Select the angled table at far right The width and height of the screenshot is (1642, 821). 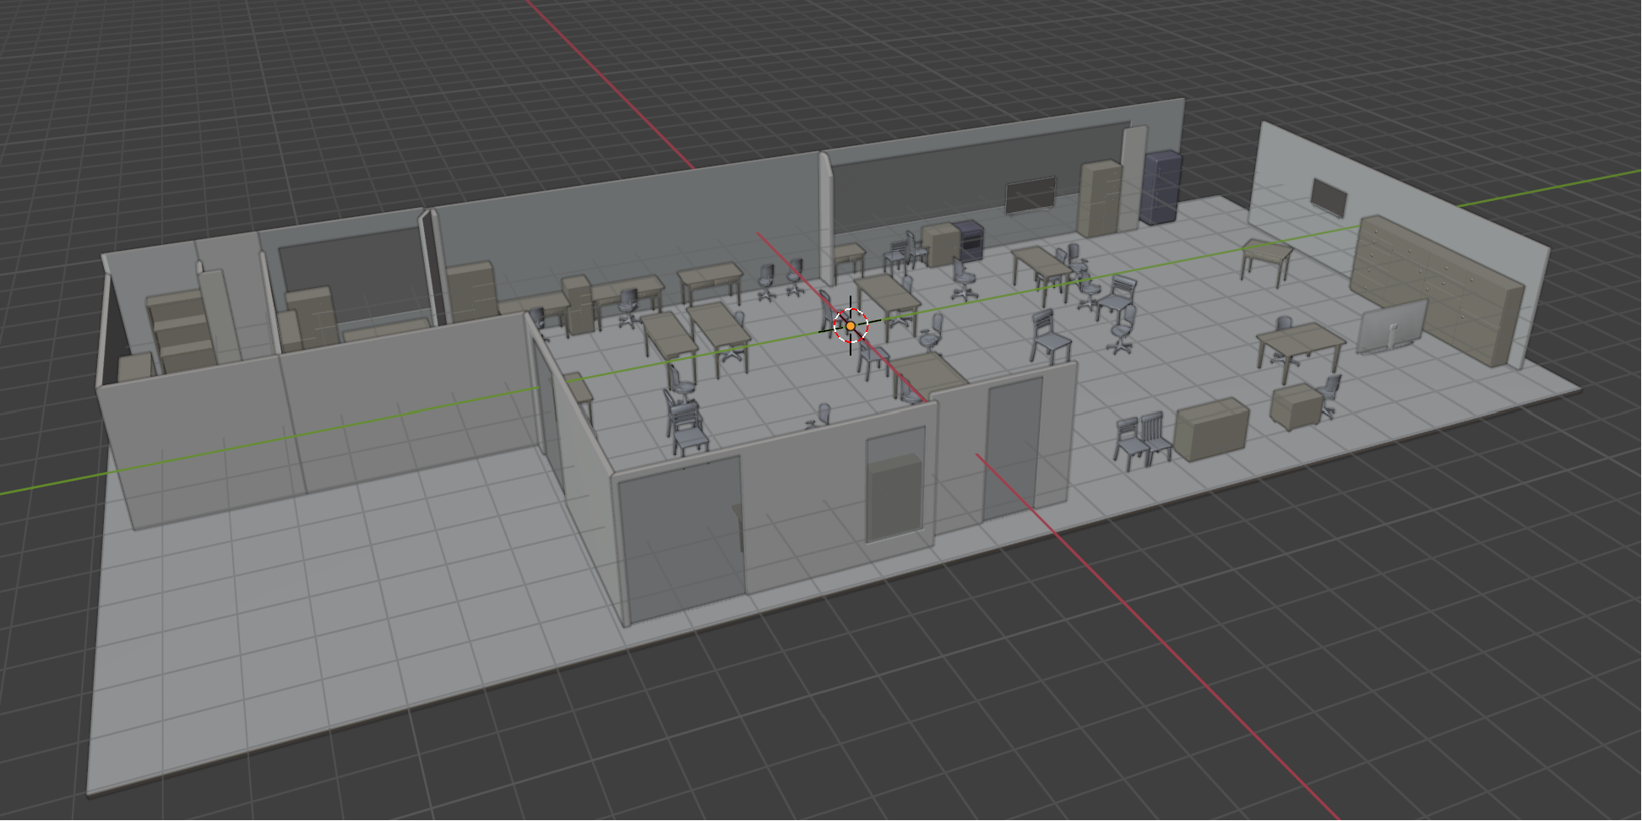[x=1267, y=254]
